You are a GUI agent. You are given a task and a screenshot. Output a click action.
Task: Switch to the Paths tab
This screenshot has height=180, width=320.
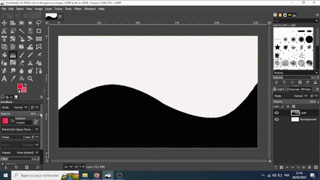coord(306,89)
